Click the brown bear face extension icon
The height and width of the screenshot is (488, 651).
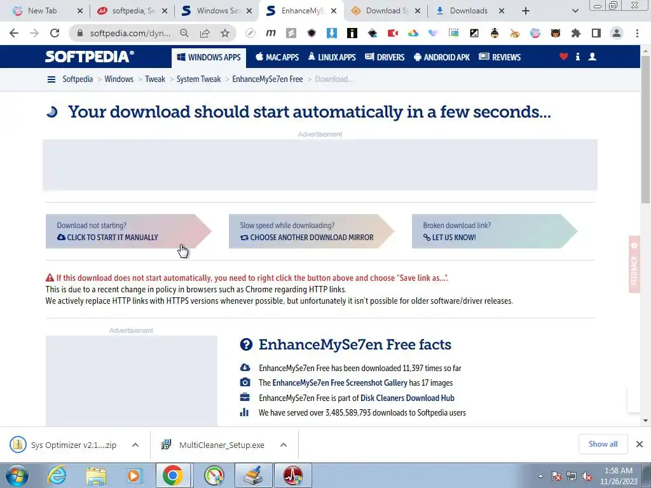555,33
